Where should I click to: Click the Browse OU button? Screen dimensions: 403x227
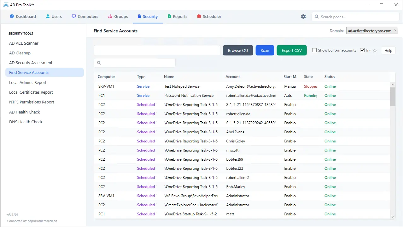pyautogui.click(x=238, y=50)
